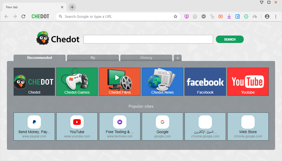
Task: Open the red Youtube tile
Action: pos(248,82)
